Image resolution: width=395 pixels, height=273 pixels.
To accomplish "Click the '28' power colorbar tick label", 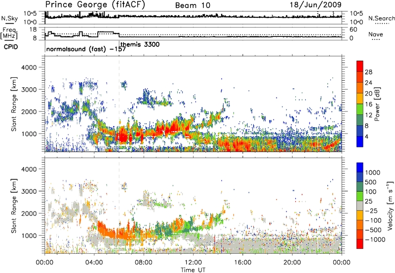I will coord(368,72).
